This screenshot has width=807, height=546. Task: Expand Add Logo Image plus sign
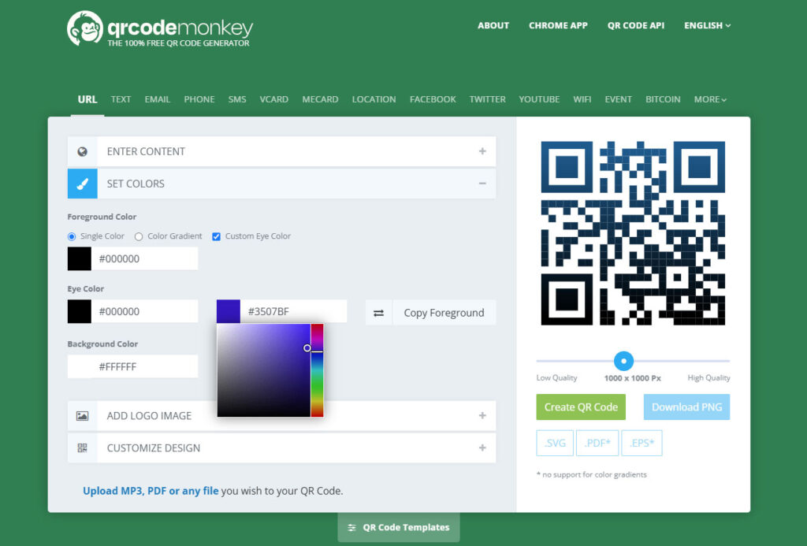pyautogui.click(x=482, y=416)
